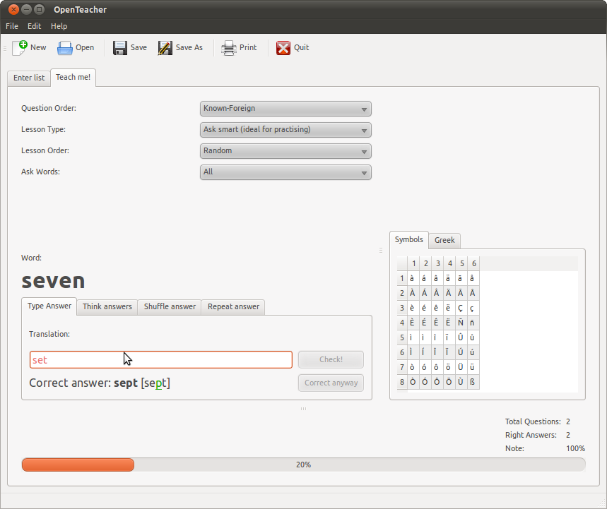Open a file with the Open icon
The height and width of the screenshot is (509, 607).
pos(65,47)
